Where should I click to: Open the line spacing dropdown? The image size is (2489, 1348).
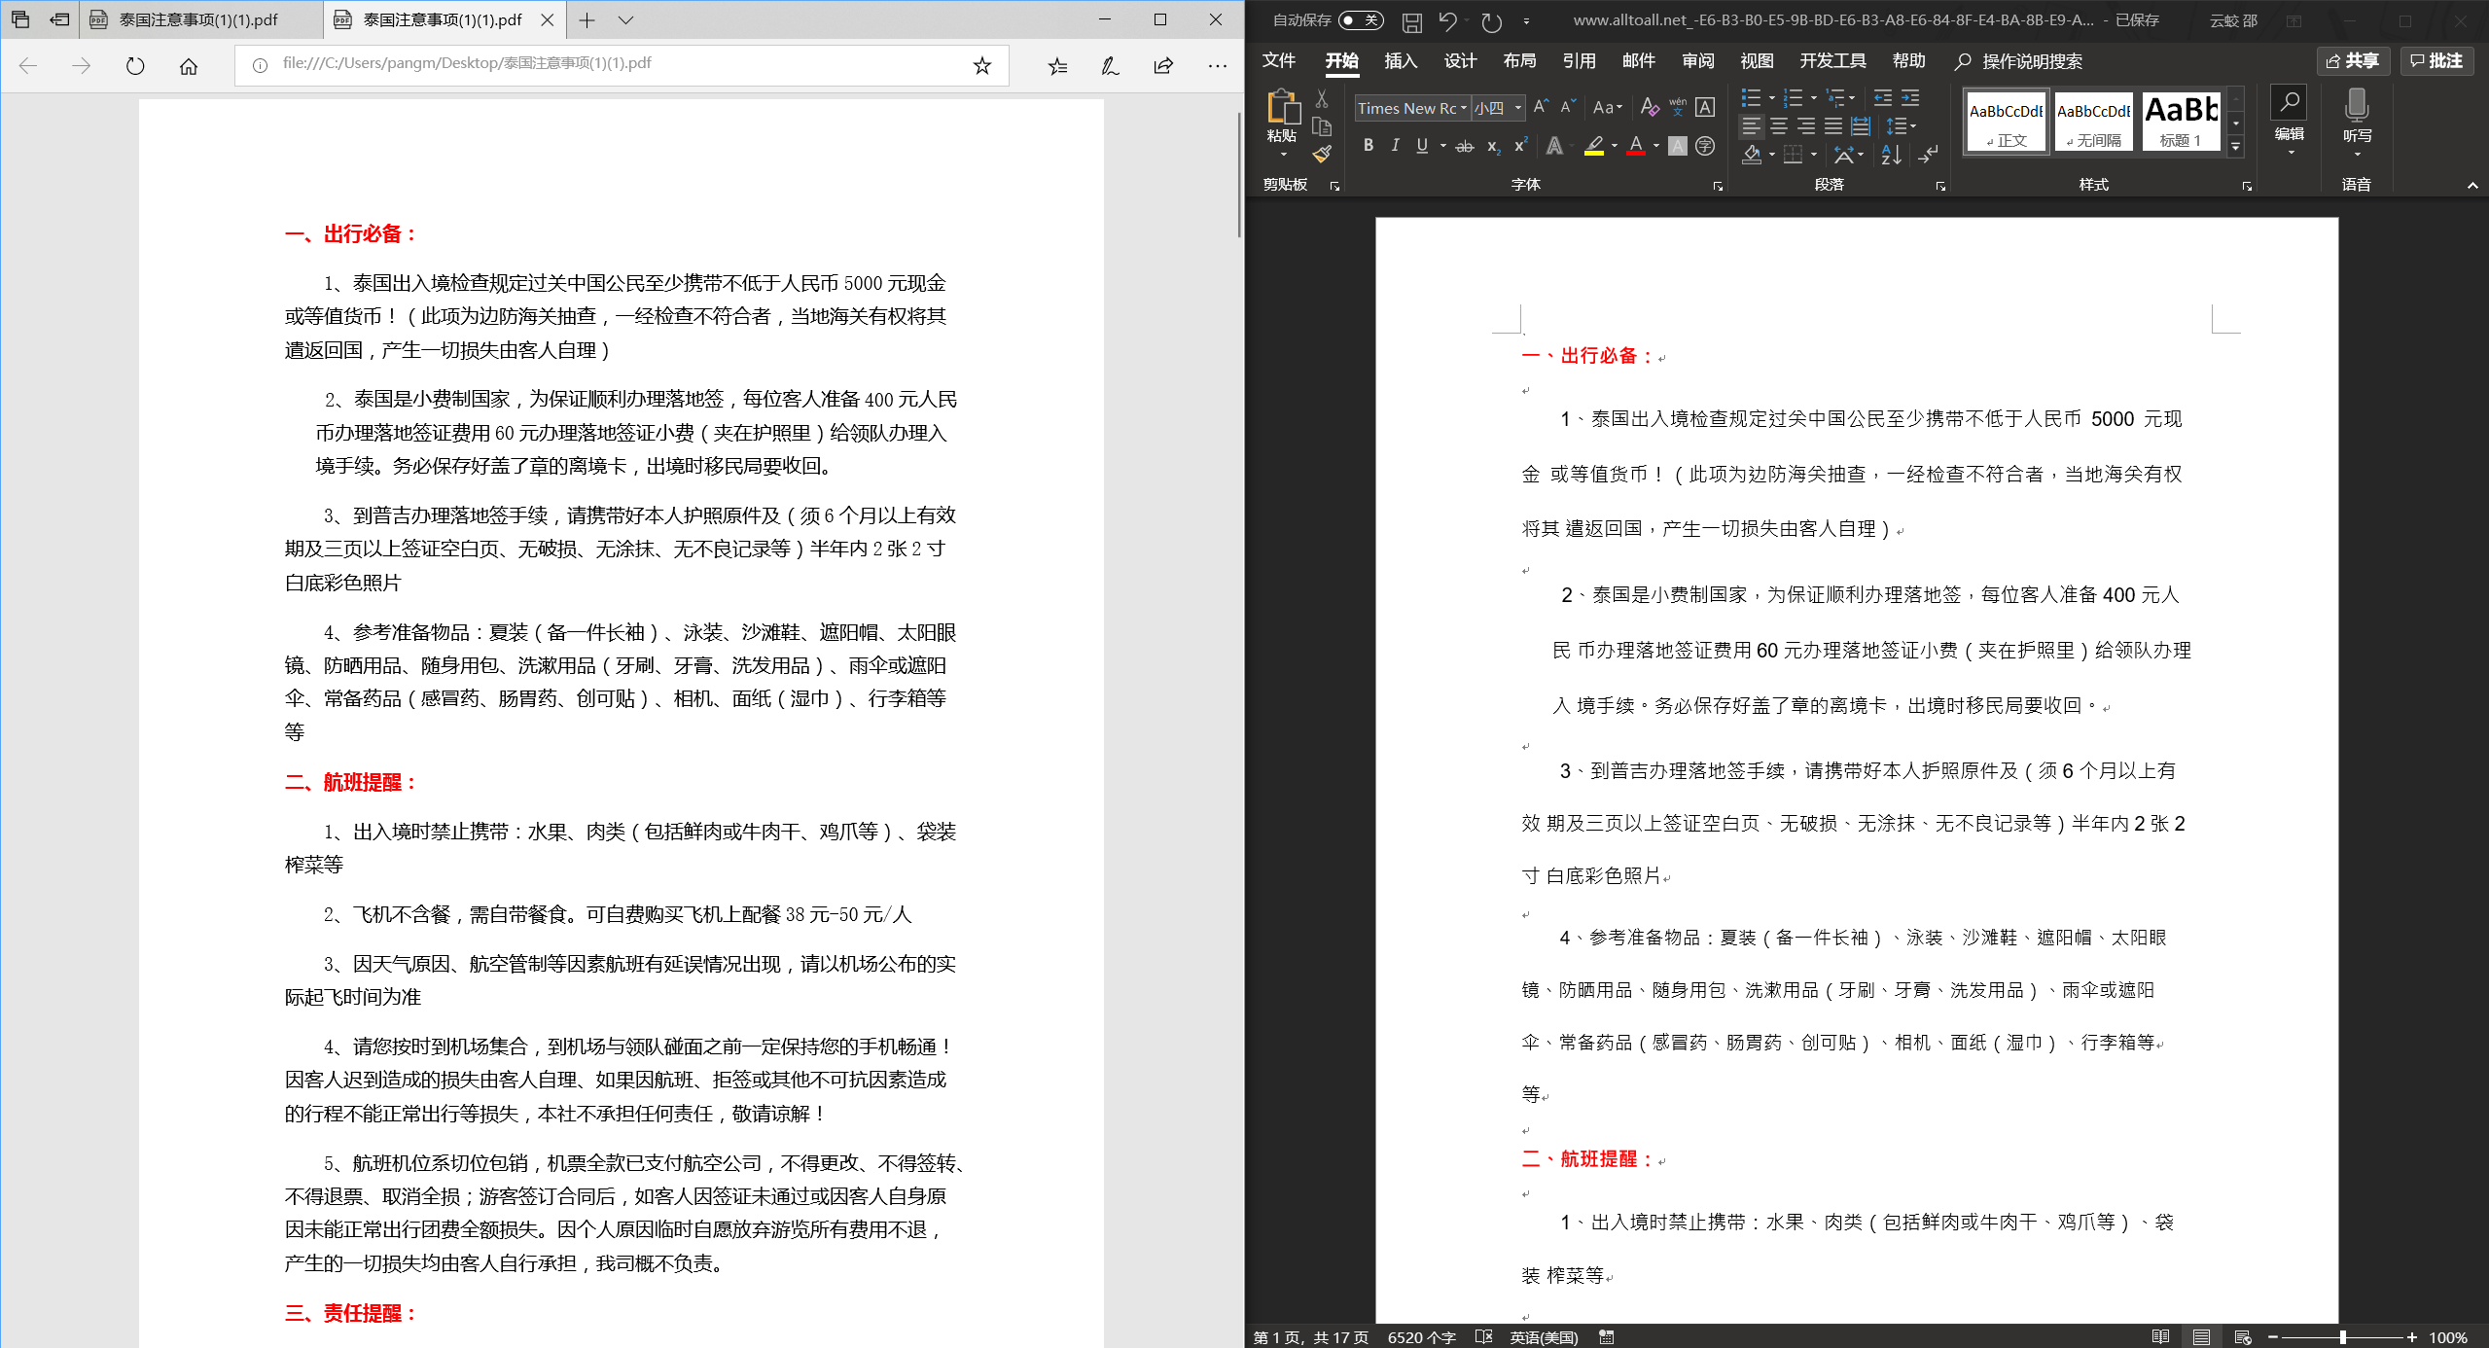pos(1901,126)
